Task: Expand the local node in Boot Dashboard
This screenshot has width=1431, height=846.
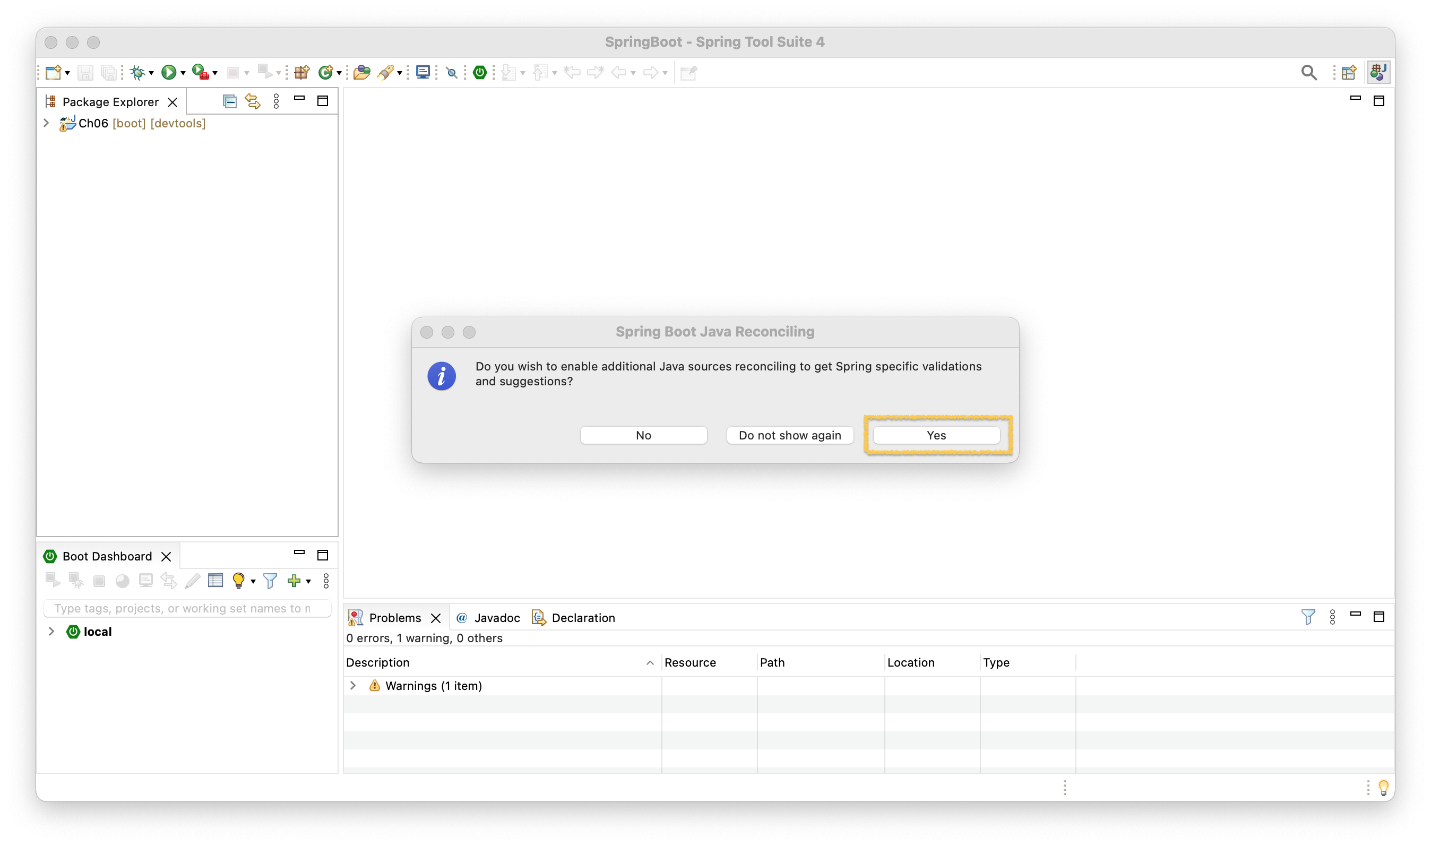Action: (51, 631)
